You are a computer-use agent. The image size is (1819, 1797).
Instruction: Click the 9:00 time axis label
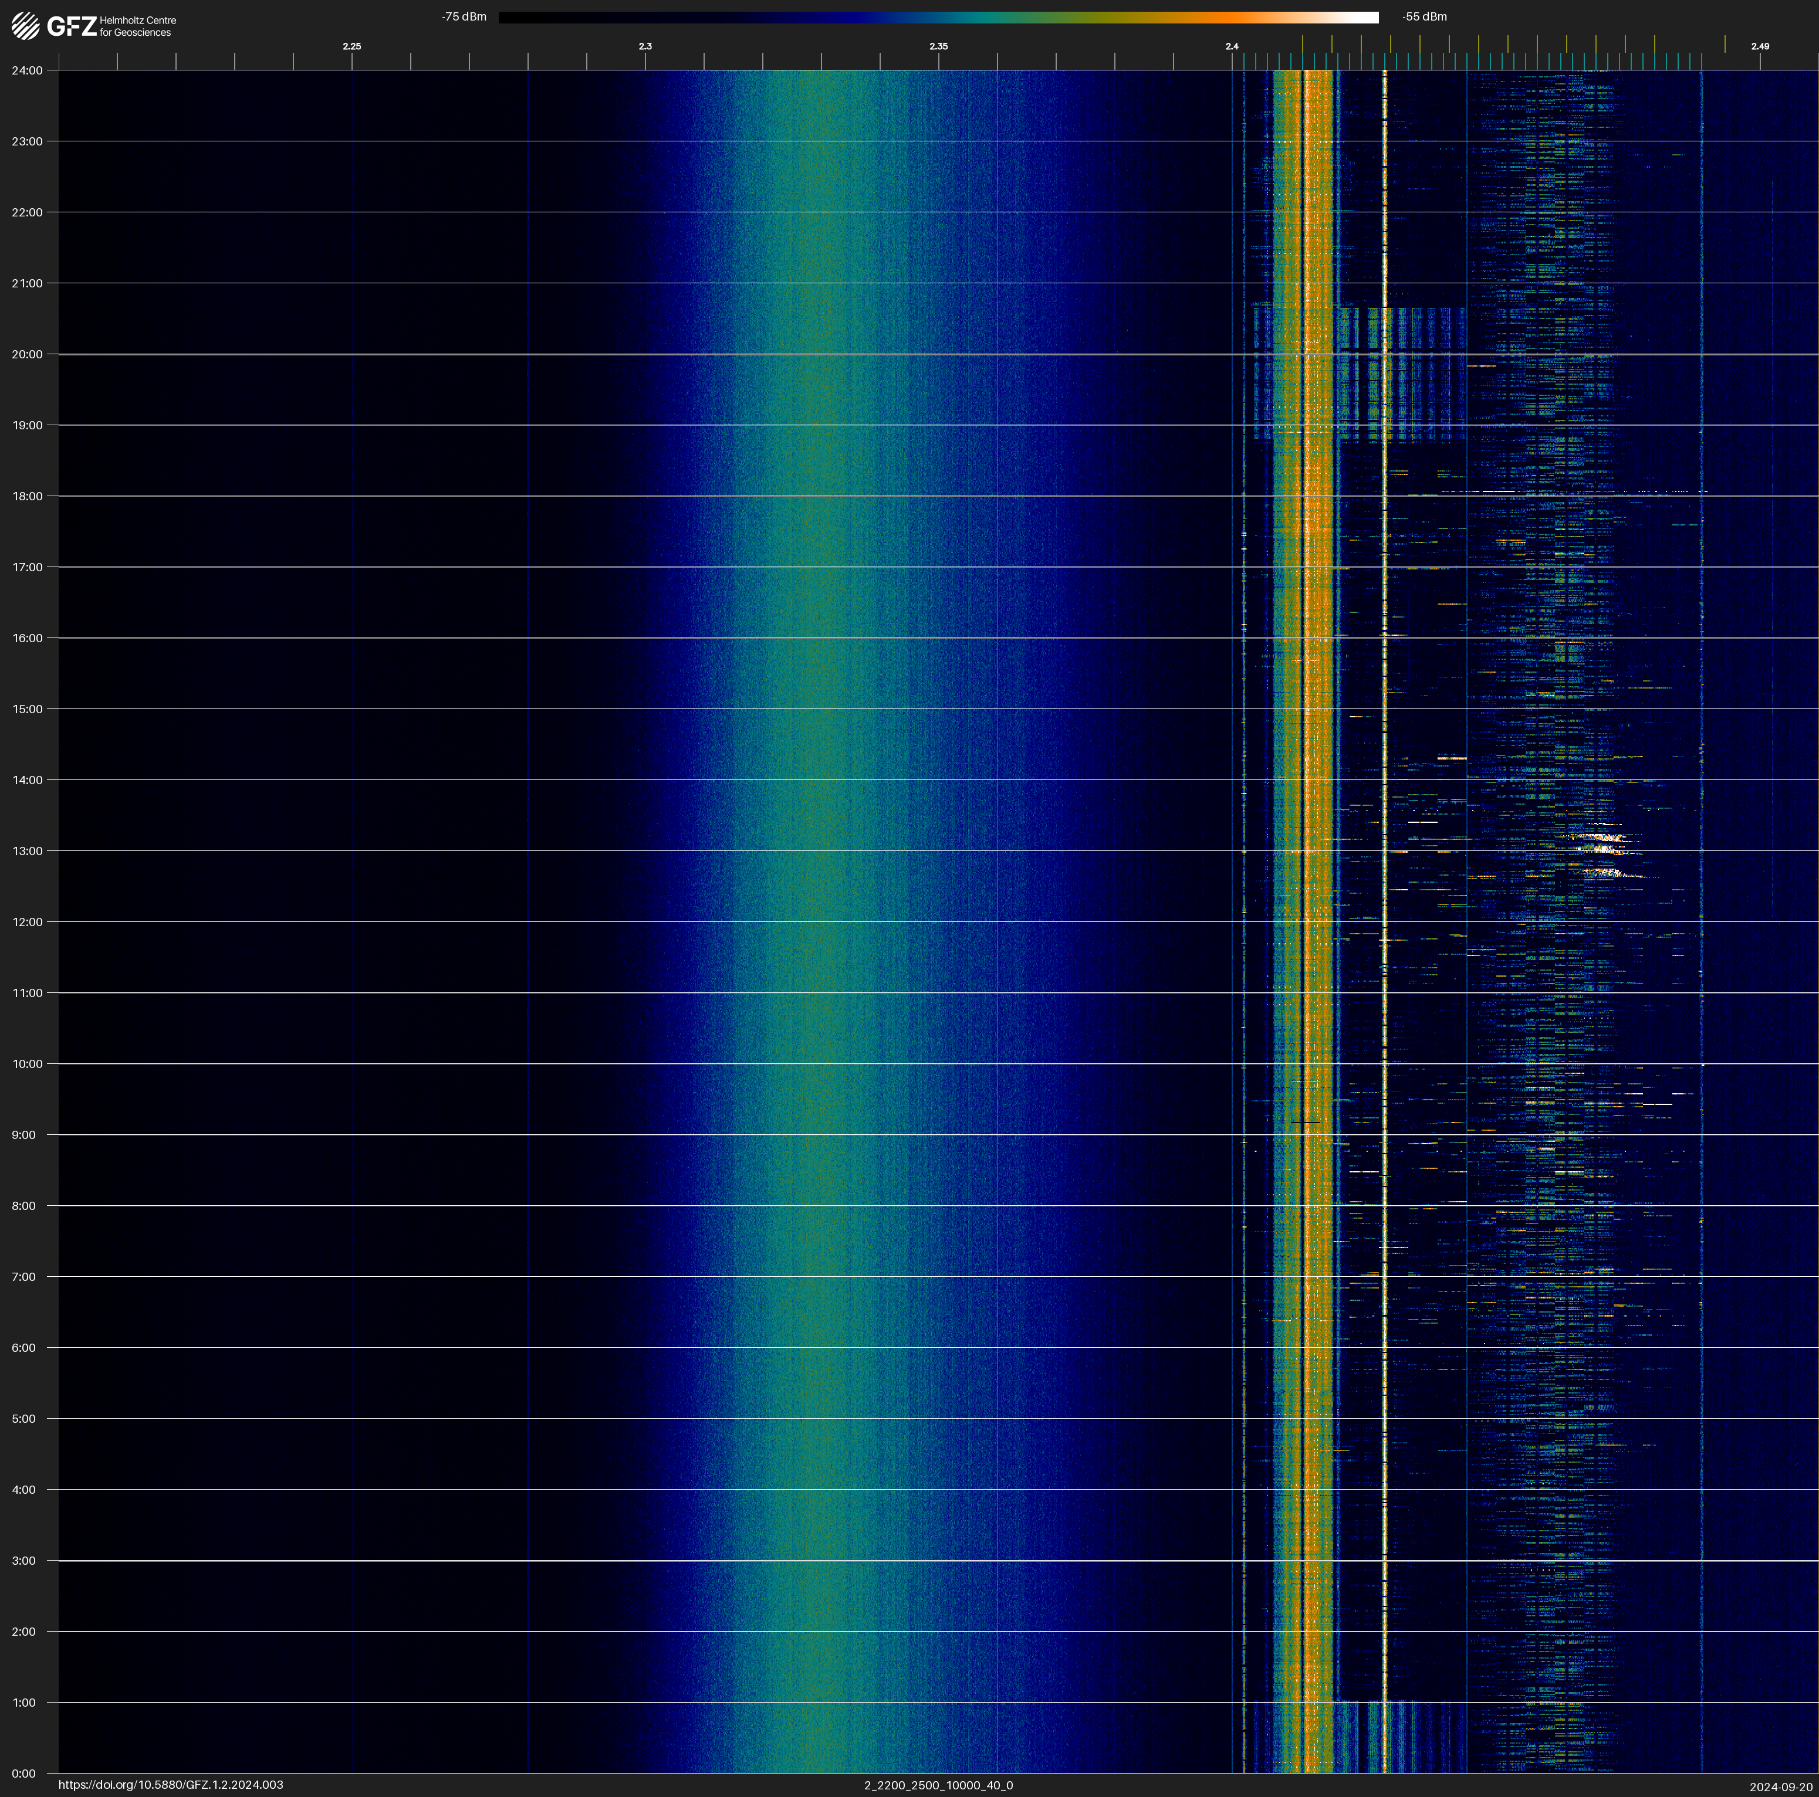[x=23, y=1135]
